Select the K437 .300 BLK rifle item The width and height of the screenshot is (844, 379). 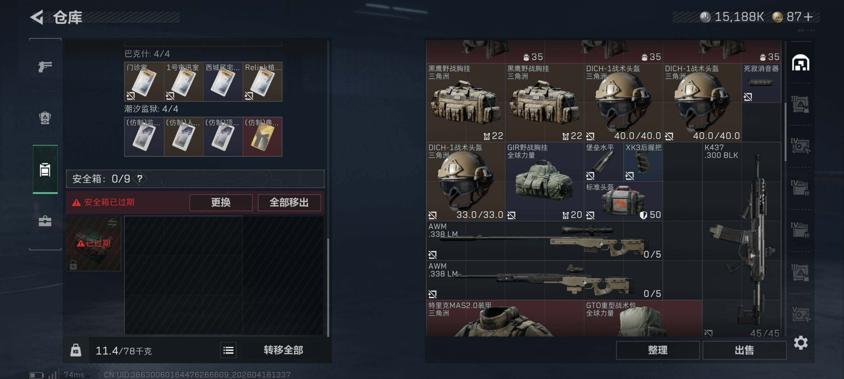point(742,240)
